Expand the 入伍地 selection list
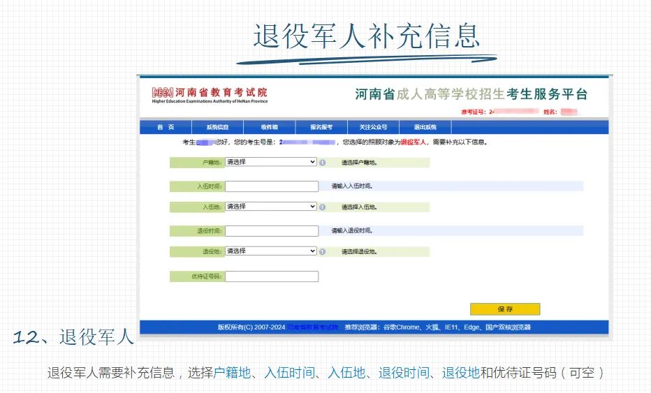 [x=271, y=207]
